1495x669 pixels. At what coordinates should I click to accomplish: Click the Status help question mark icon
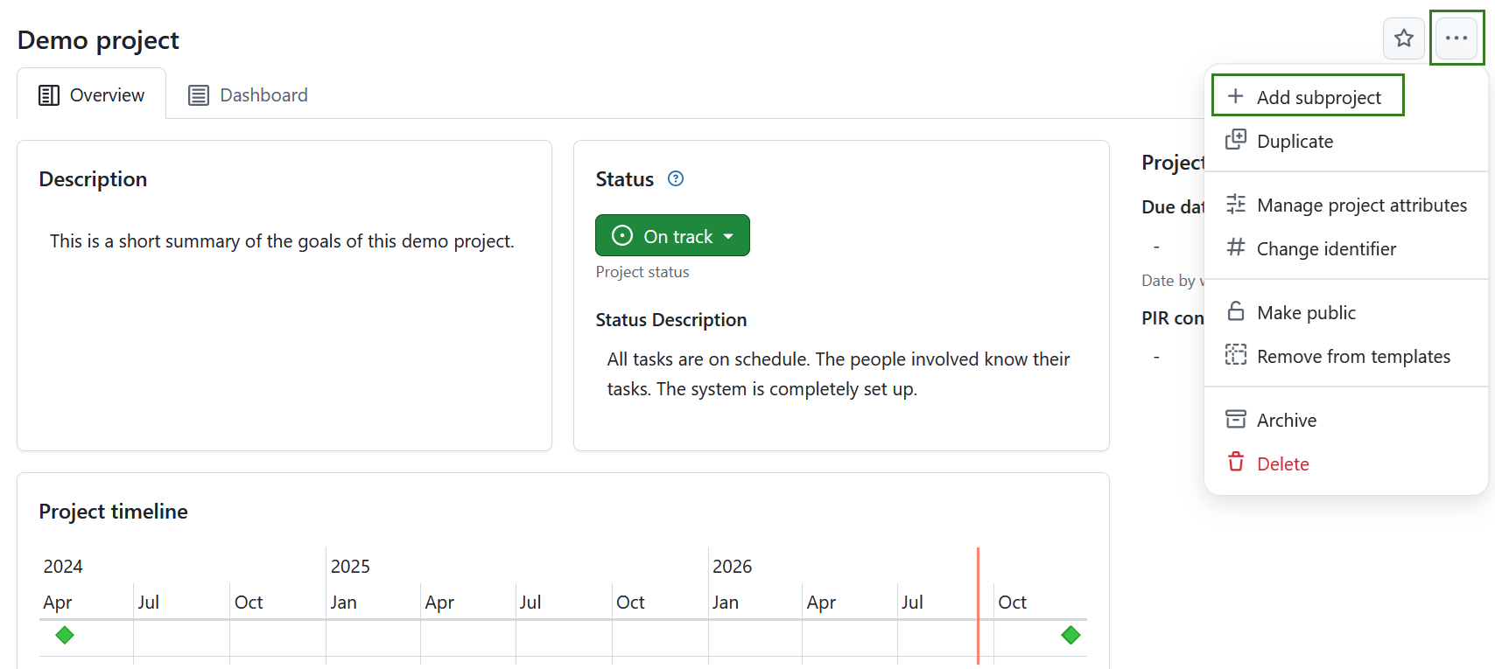click(676, 178)
